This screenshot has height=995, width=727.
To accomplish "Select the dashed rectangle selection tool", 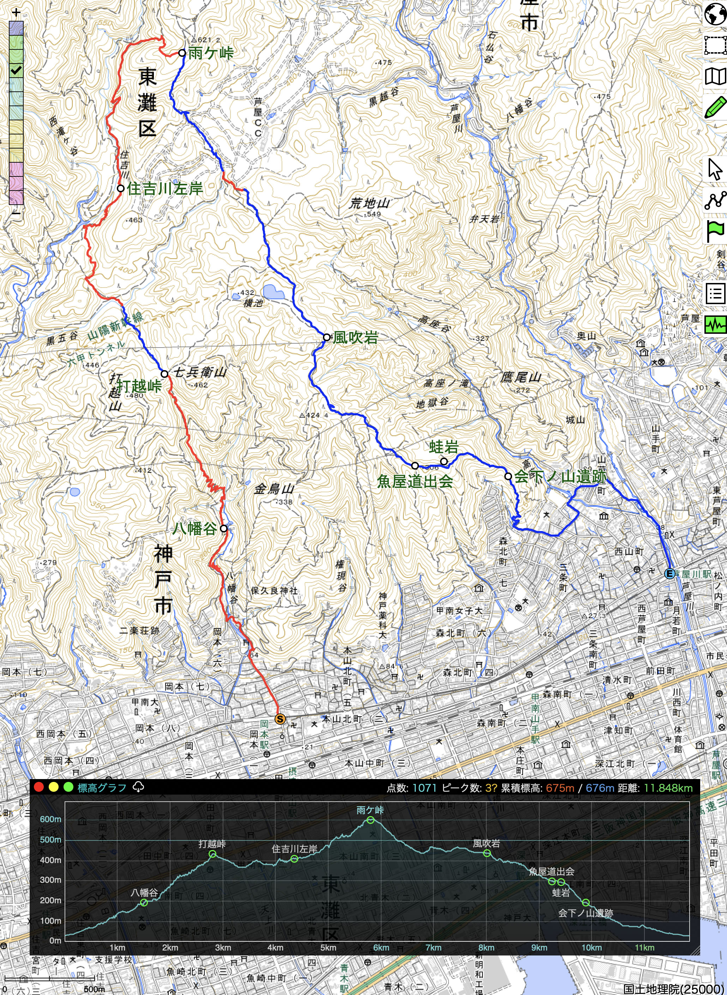I will 715,45.
